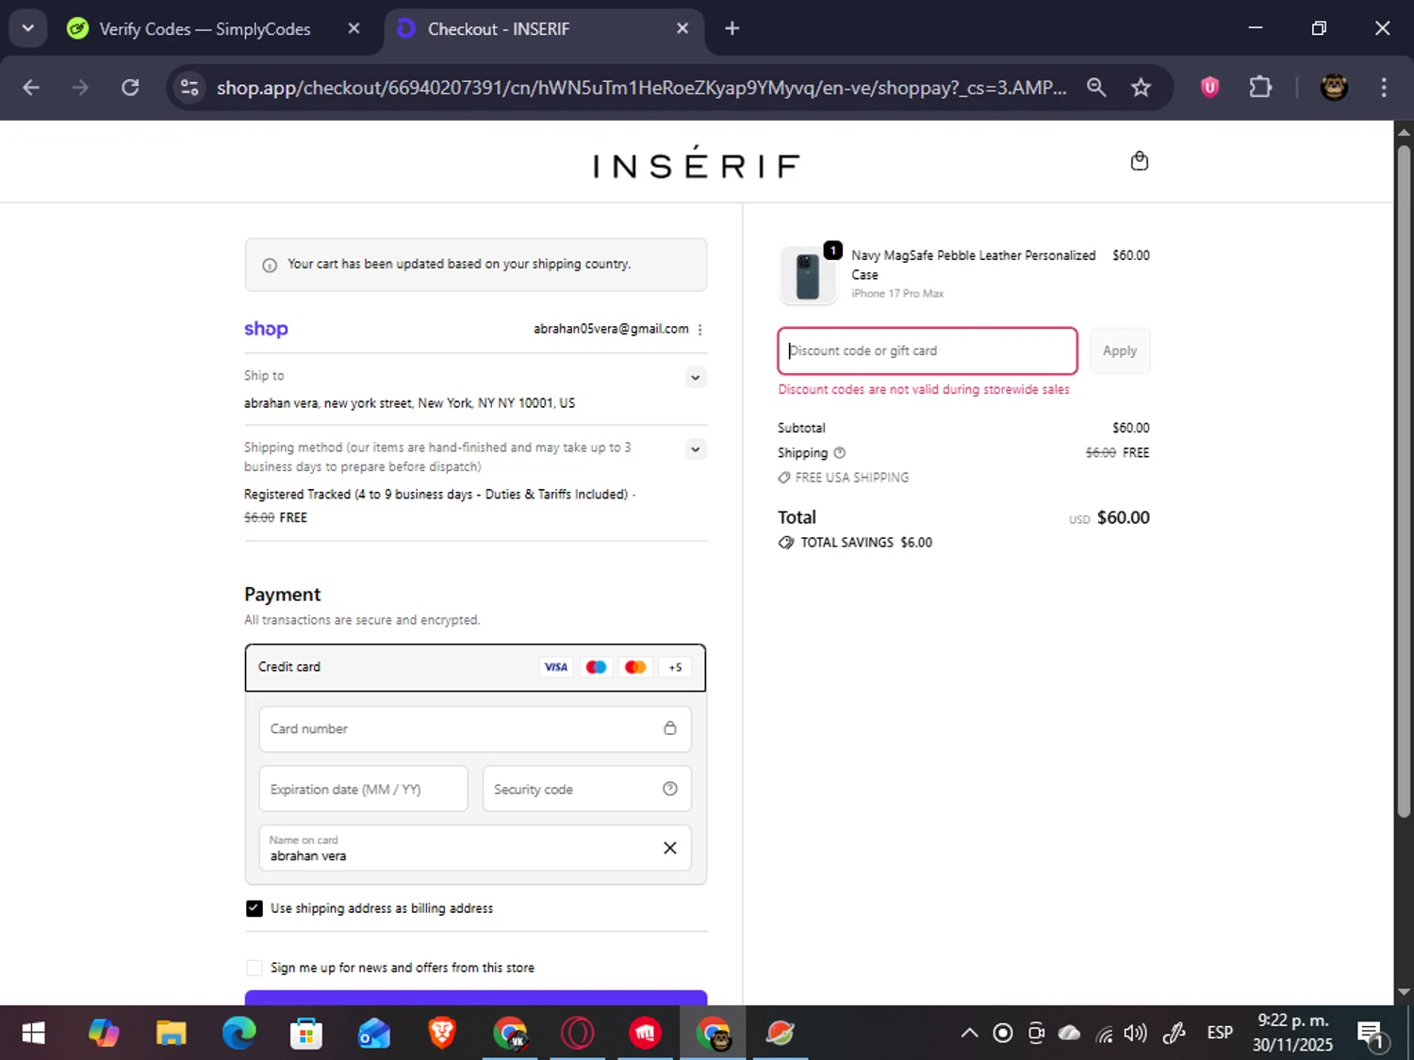Click the Visa card logo

(556, 667)
